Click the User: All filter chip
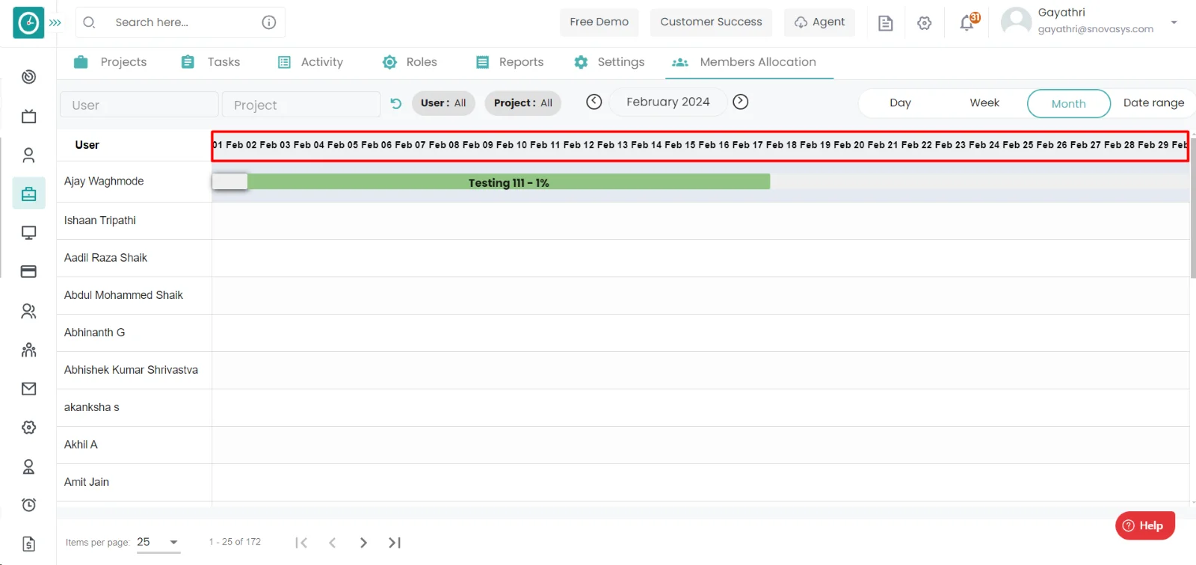 (443, 103)
